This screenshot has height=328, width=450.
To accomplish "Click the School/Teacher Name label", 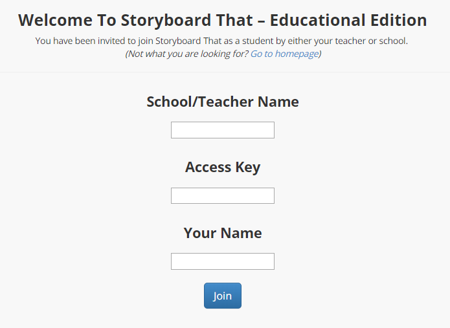I will 223,102.
